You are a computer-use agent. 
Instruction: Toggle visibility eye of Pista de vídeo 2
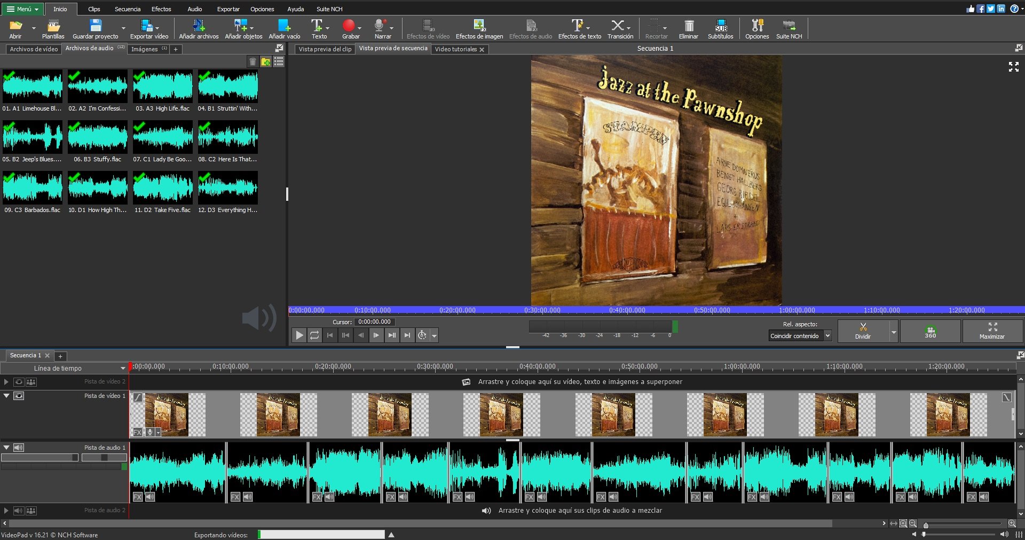(19, 382)
